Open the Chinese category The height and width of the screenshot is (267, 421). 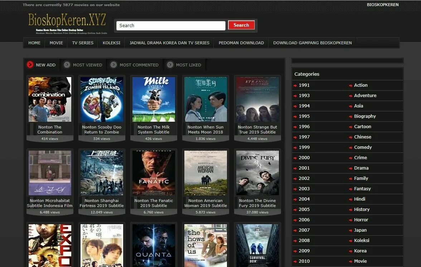[362, 137]
